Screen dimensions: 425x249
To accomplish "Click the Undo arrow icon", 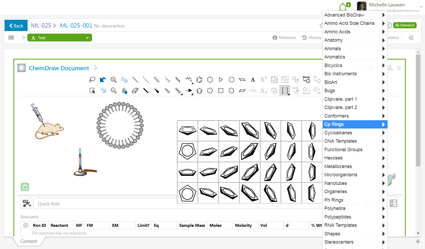I will 103,80.
